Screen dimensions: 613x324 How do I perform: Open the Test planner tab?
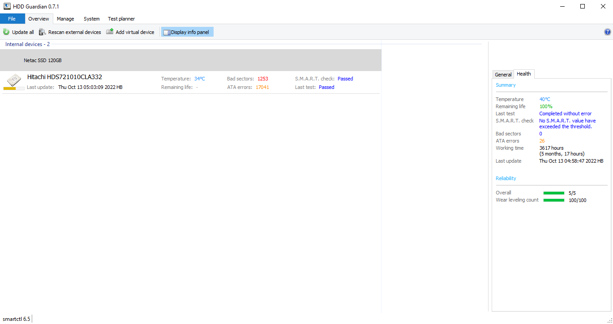click(121, 19)
